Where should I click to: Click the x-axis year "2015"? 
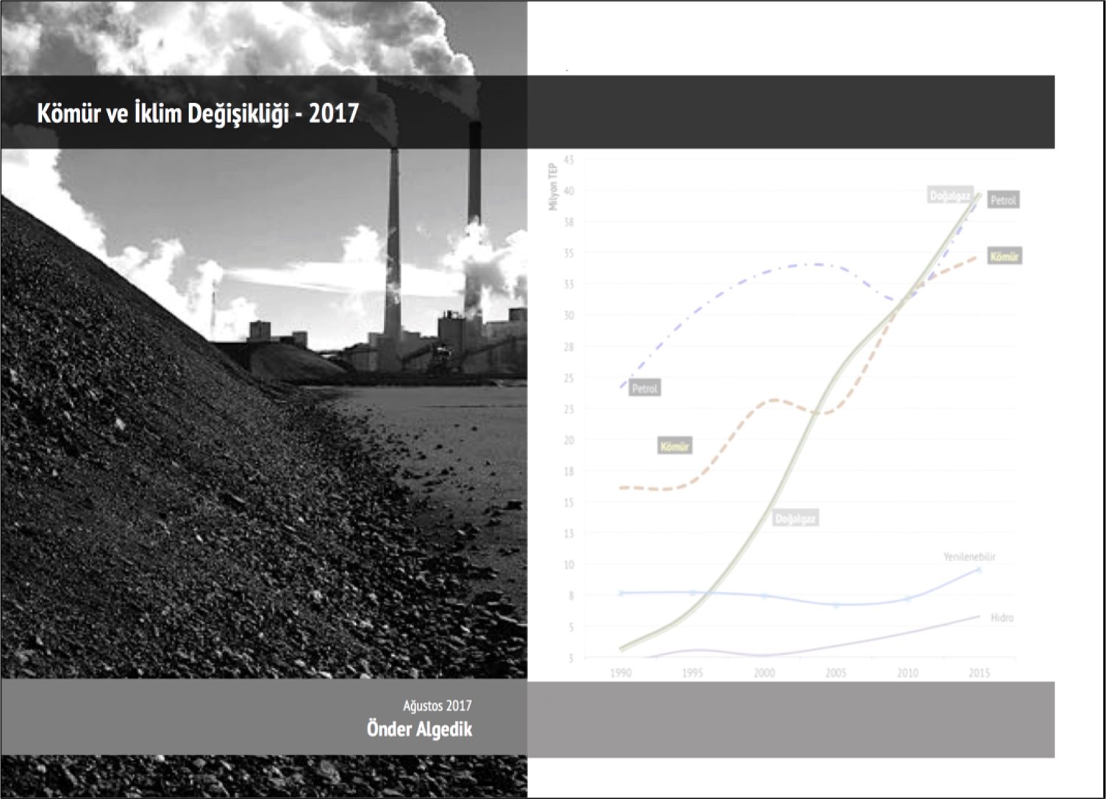coord(979,672)
